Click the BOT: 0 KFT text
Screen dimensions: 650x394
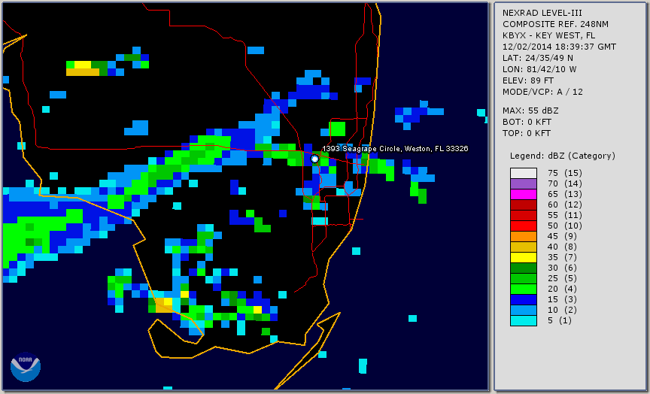click(527, 122)
